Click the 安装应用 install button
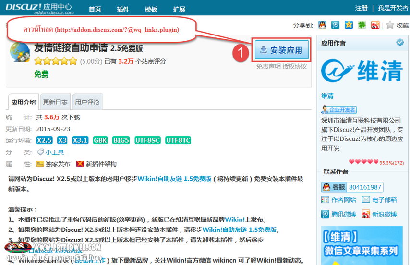410x265 pixels. 282,50
